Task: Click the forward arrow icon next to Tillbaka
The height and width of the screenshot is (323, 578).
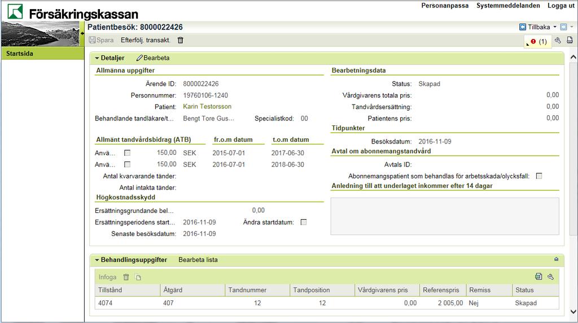Action: (x=563, y=27)
